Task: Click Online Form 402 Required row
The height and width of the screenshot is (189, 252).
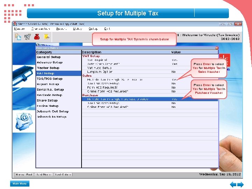Action: (150, 91)
